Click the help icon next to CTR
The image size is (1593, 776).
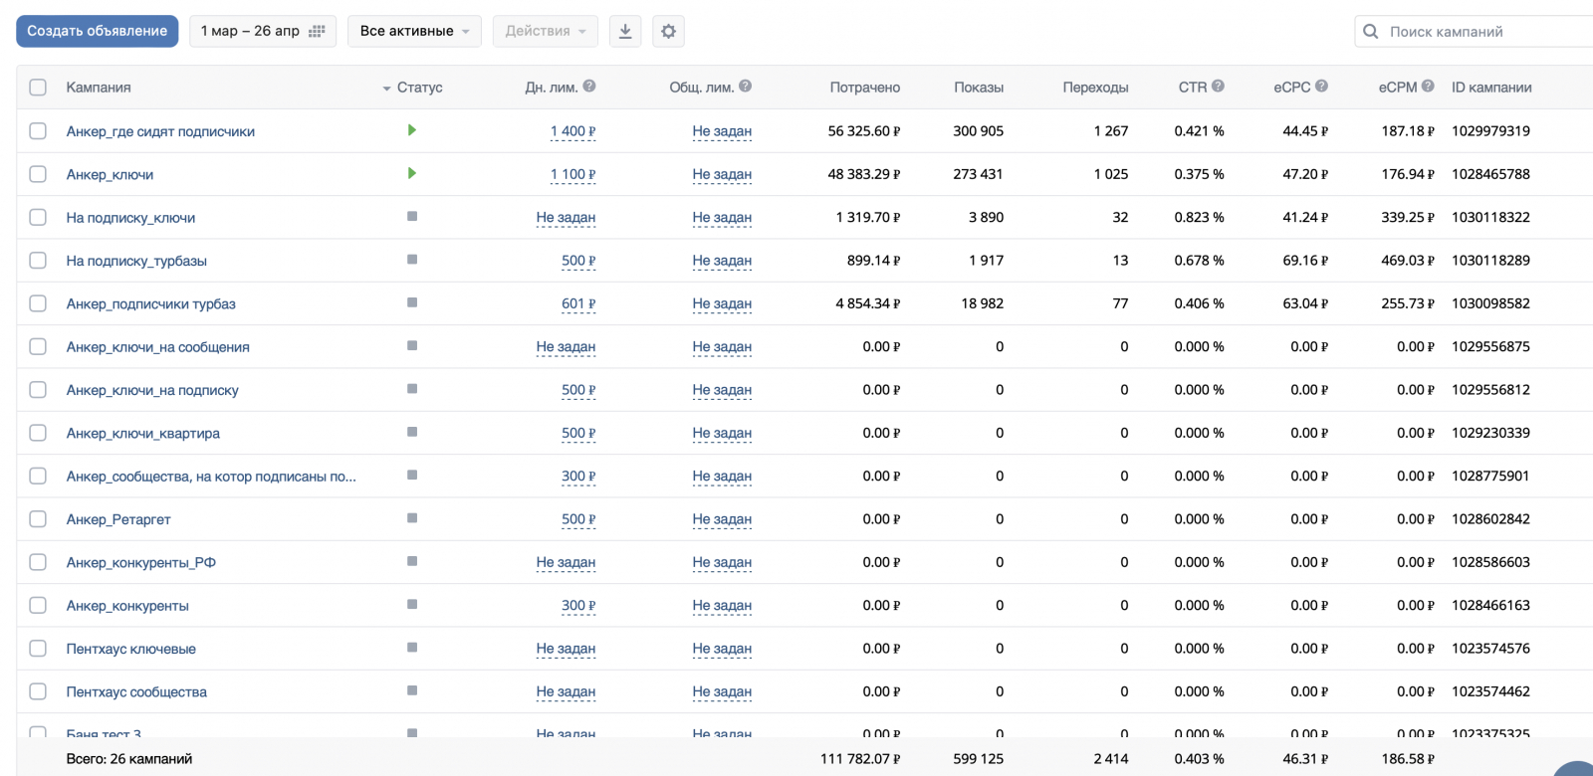coord(1218,87)
